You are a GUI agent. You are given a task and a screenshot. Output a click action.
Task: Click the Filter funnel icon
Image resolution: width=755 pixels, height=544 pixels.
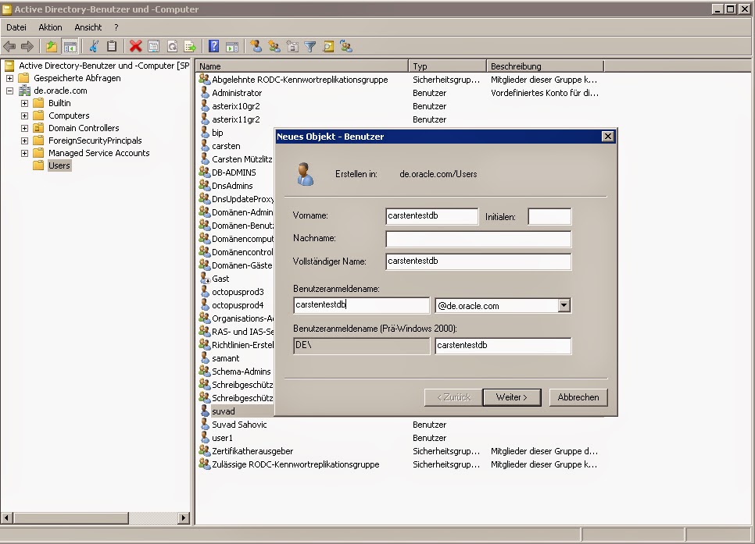(310, 47)
